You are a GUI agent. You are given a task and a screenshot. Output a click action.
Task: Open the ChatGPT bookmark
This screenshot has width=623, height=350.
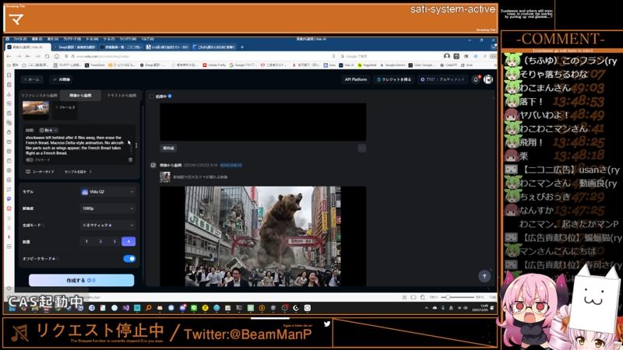tap(449, 65)
